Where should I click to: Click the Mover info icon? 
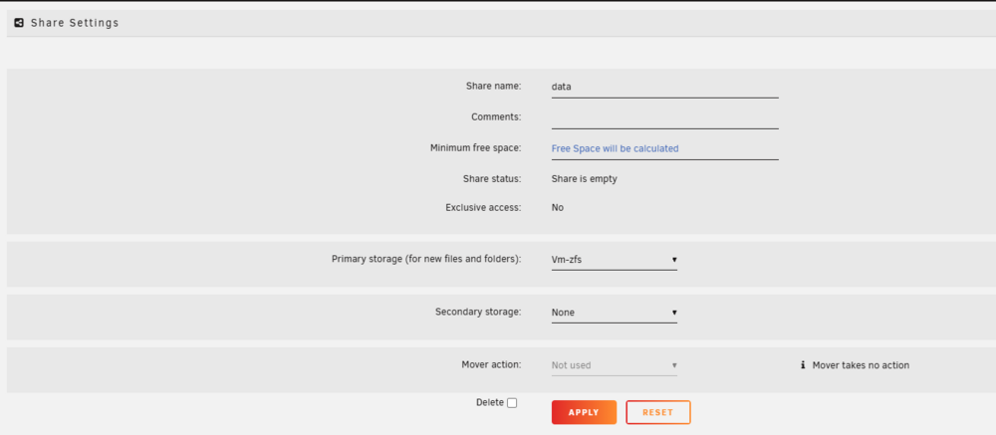(803, 365)
